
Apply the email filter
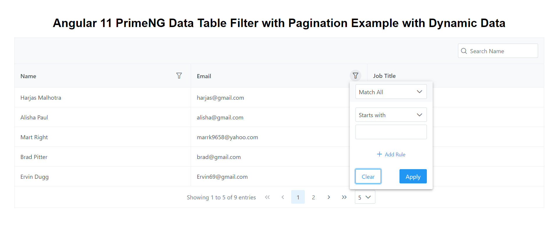click(x=413, y=176)
